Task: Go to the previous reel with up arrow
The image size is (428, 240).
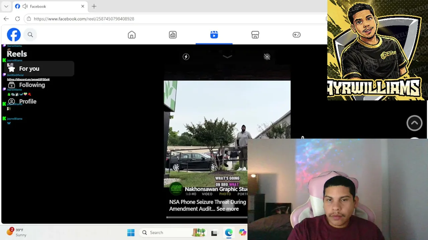Action: tap(414, 123)
